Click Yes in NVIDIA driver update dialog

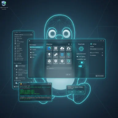click(x=72, y=92)
